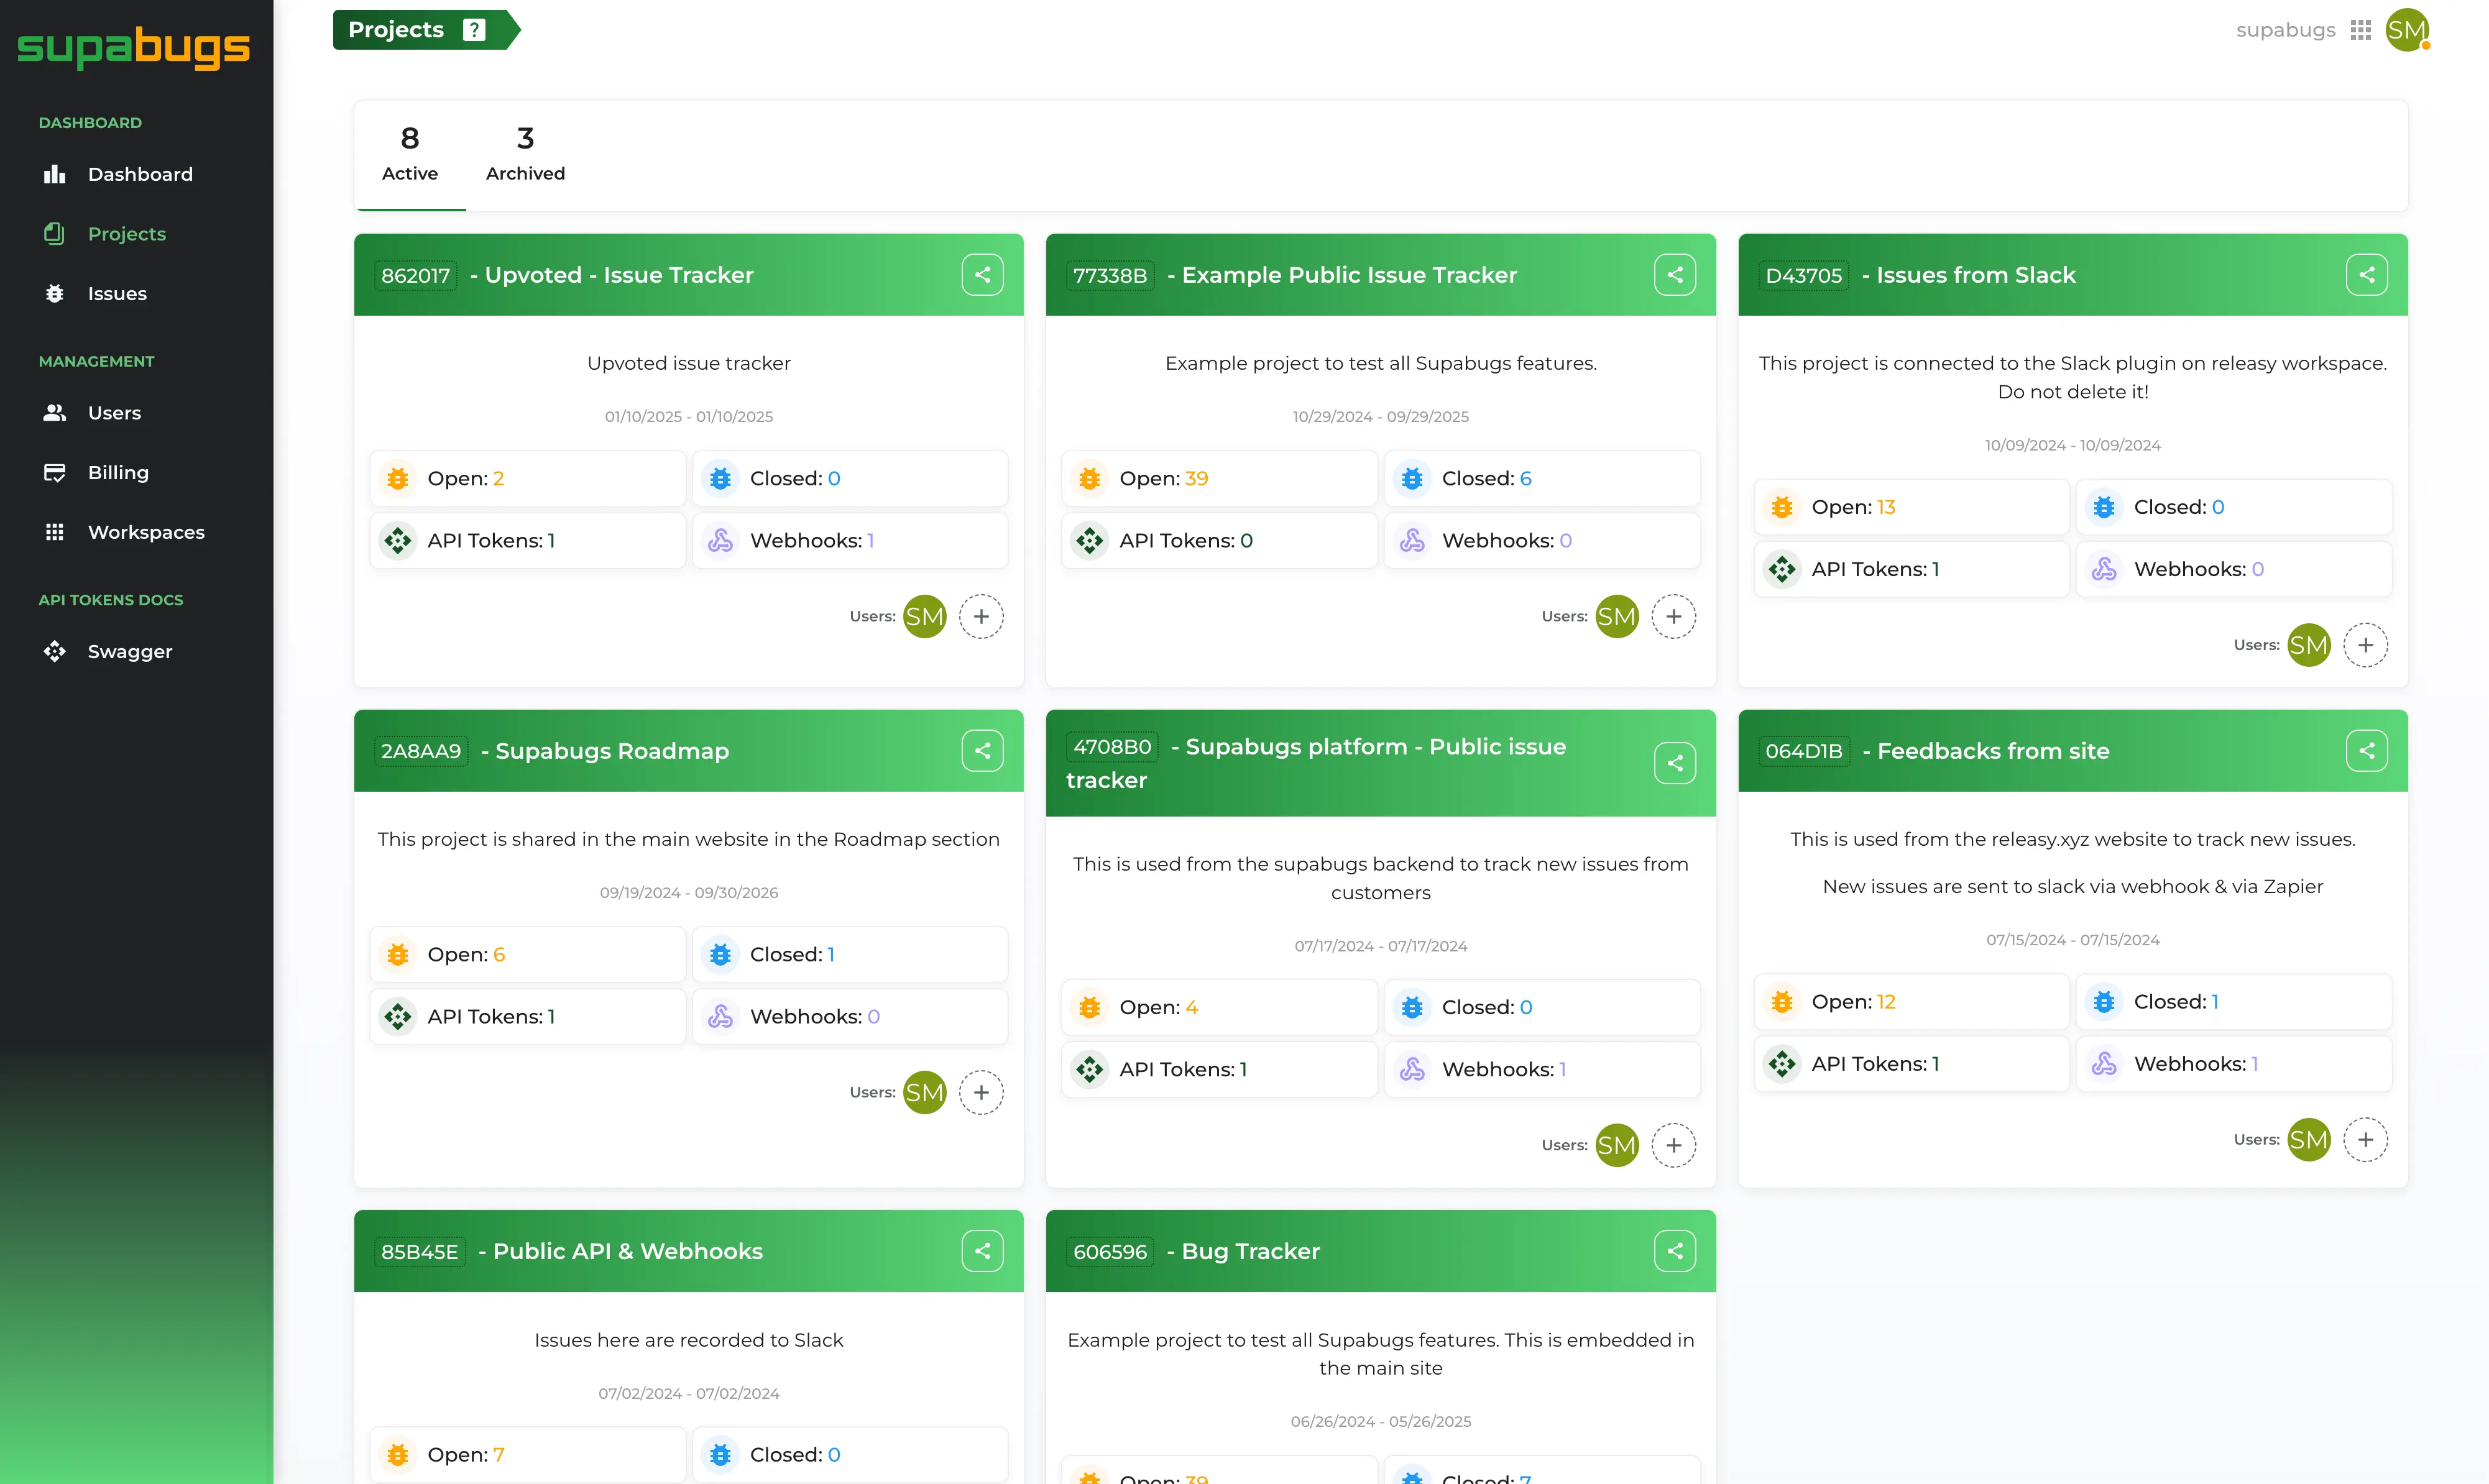Add a user to Feedbacks from site

[x=2365, y=1139]
